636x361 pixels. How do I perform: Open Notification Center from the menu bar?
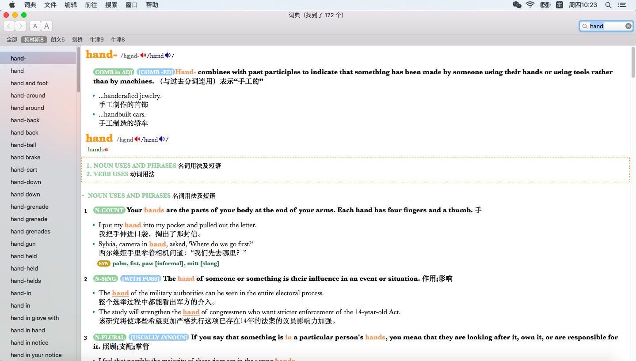click(622, 5)
